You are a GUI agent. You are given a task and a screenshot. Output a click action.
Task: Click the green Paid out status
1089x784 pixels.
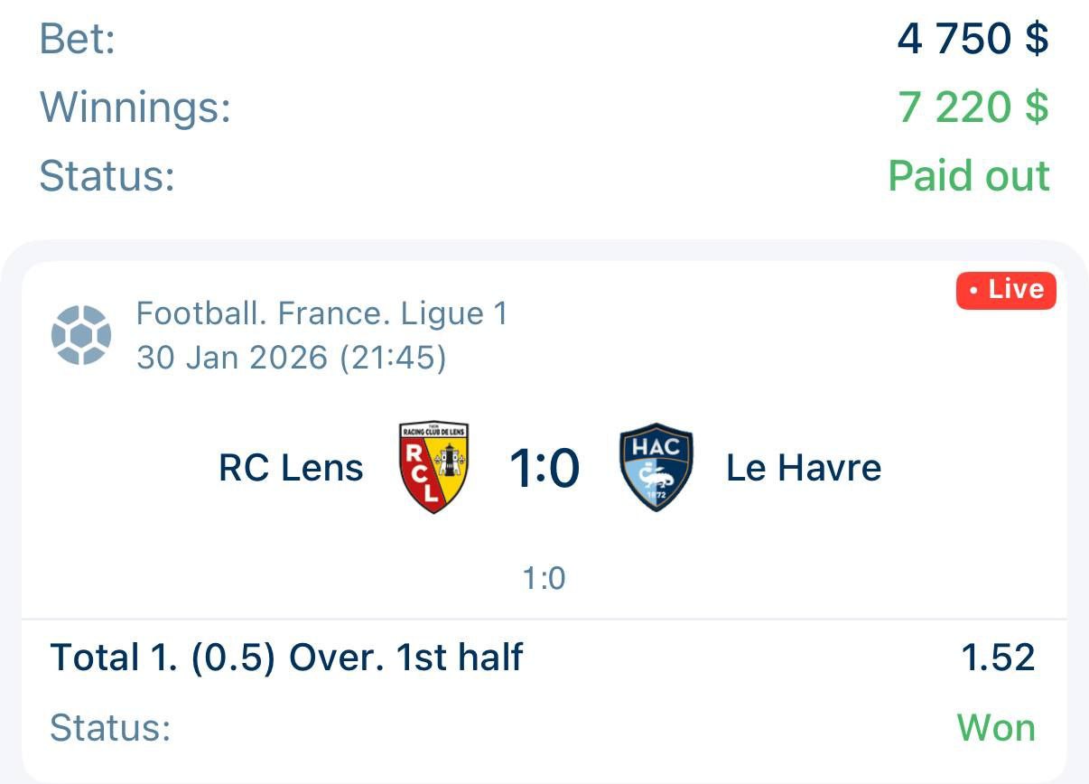tap(969, 175)
